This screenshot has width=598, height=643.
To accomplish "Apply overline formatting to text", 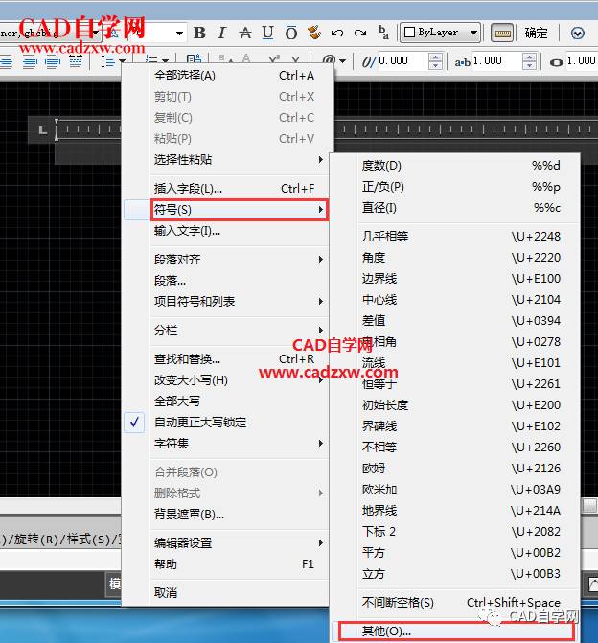I will click(x=290, y=33).
